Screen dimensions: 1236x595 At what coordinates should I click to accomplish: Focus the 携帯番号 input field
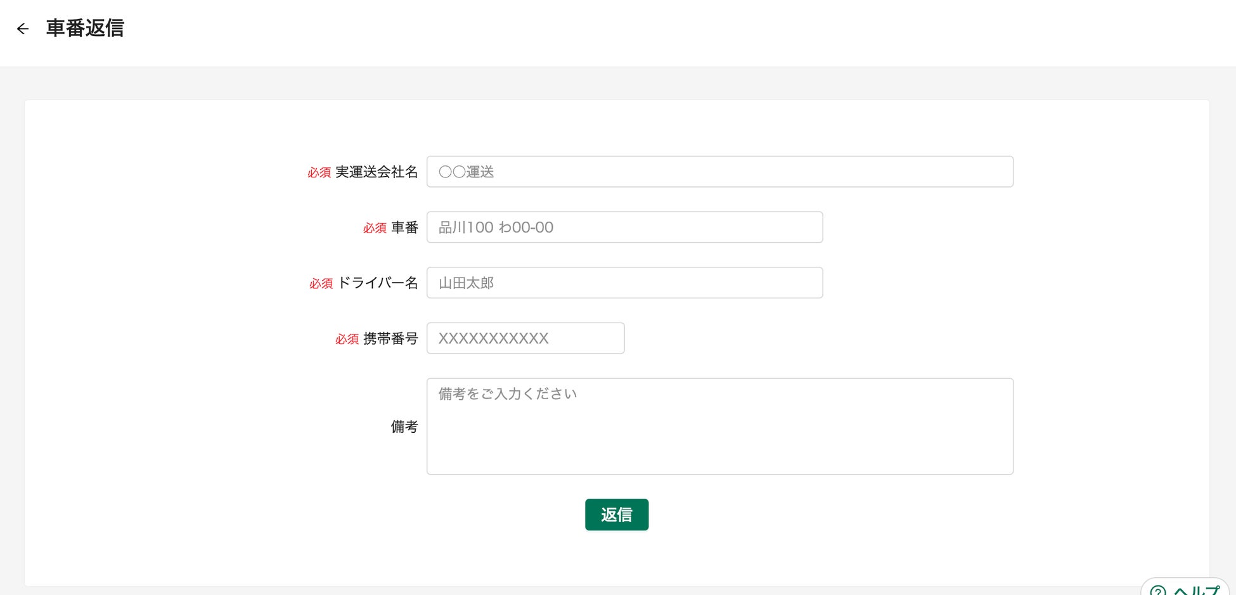(525, 338)
